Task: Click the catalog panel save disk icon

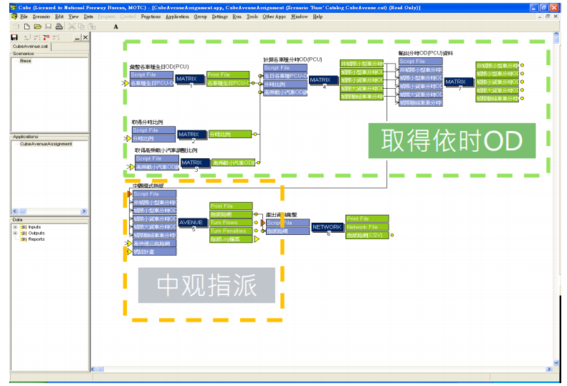Action: click(x=14, y=37)
